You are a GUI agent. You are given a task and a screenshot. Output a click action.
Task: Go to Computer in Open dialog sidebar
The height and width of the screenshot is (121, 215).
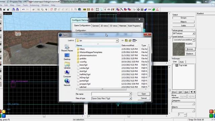click(x=67, y=74)
